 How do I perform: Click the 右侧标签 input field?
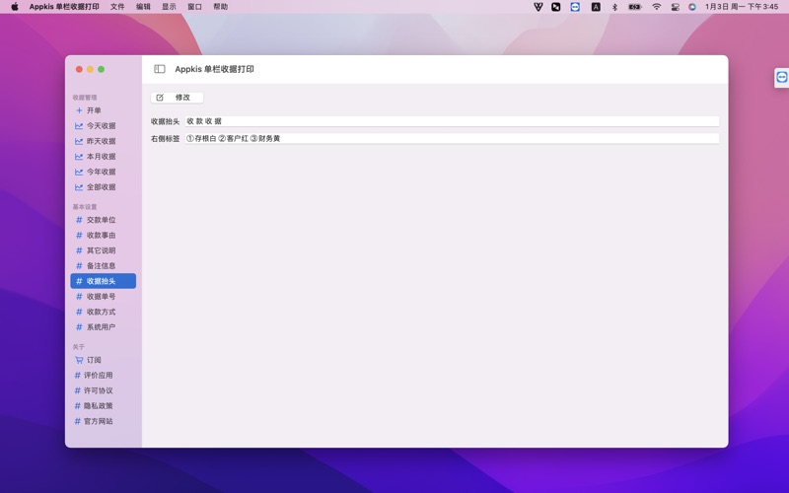452,138
